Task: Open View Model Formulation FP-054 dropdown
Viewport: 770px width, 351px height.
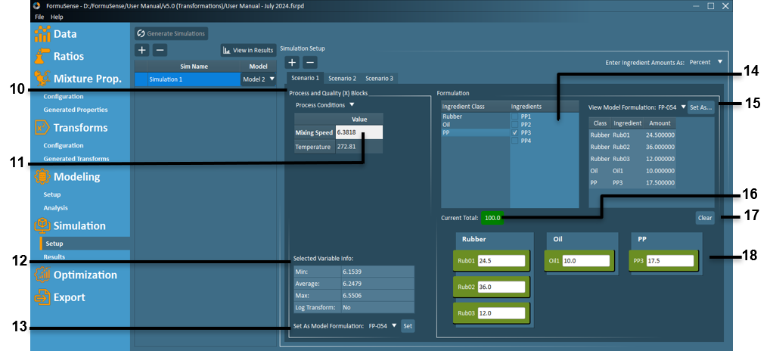Action: 672,107
